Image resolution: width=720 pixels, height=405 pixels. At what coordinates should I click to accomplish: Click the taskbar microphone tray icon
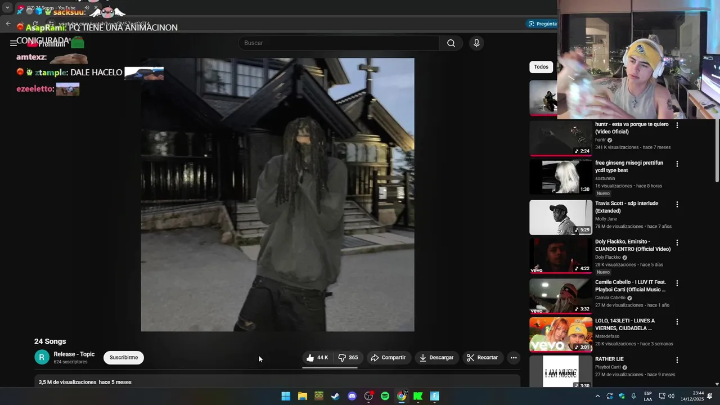pos(634,396)
